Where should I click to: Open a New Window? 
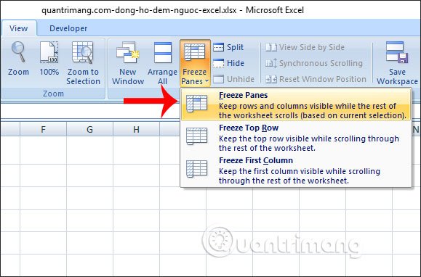(128, 52)
